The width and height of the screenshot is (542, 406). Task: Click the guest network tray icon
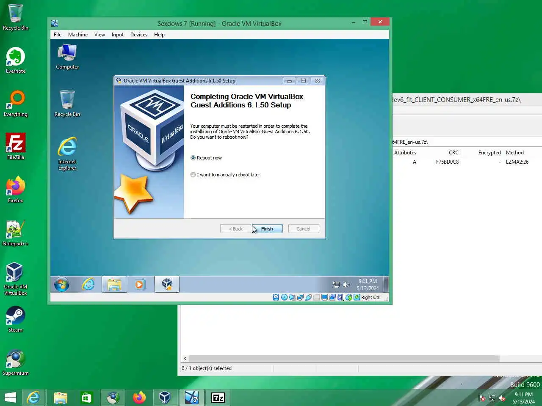(x=336, y=285)
